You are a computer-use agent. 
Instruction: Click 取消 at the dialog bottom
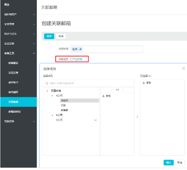point(180,163)
